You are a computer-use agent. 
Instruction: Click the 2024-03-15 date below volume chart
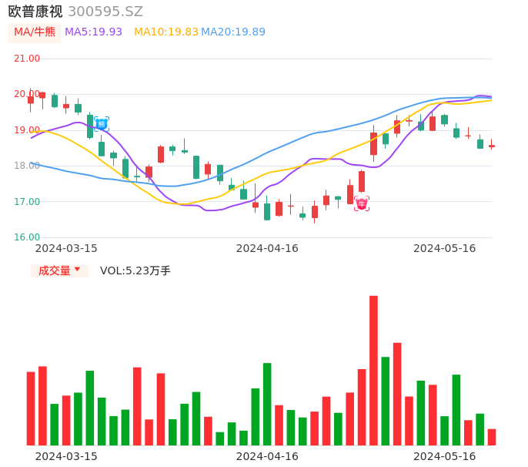tap(66, 456)
